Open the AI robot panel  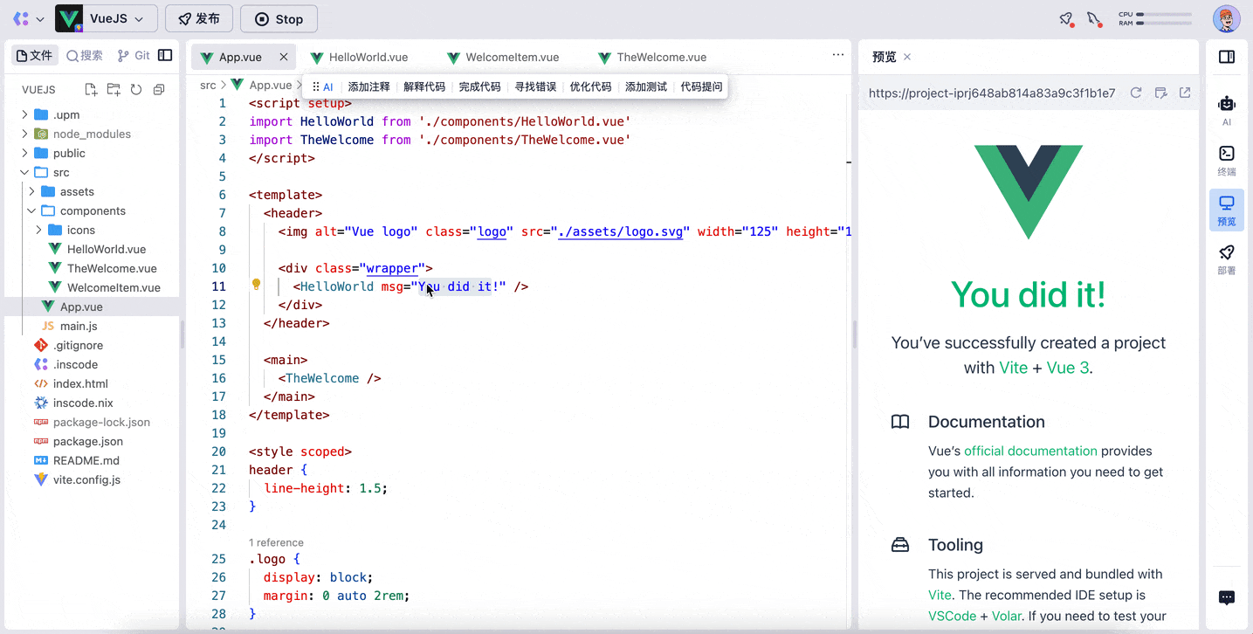point(1227,109)
